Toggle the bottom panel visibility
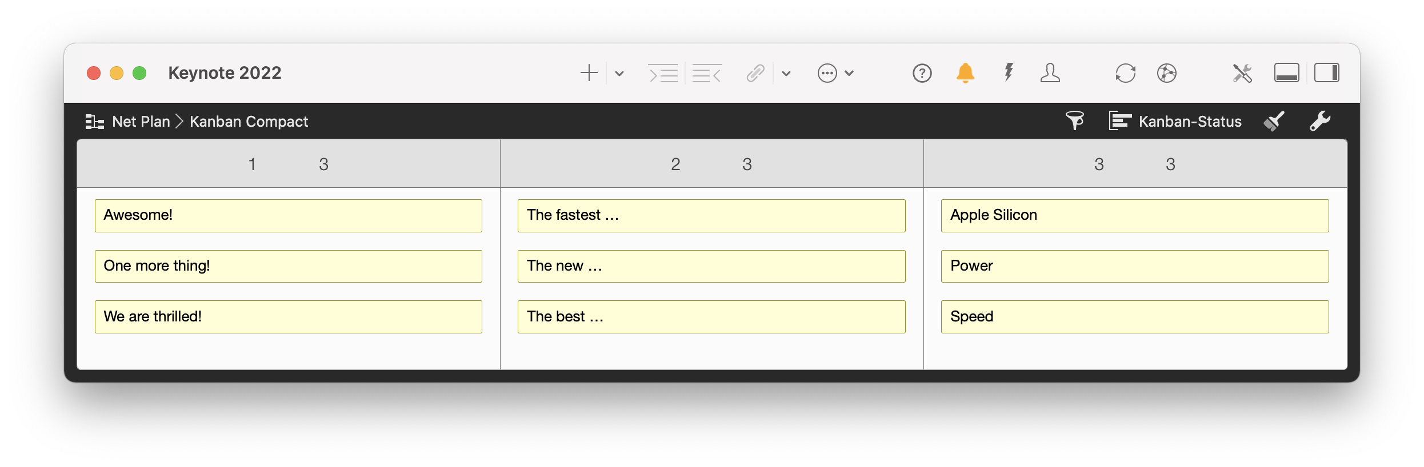The height and width of the screenshot is (467, 1424). (x=1286, y=73)
